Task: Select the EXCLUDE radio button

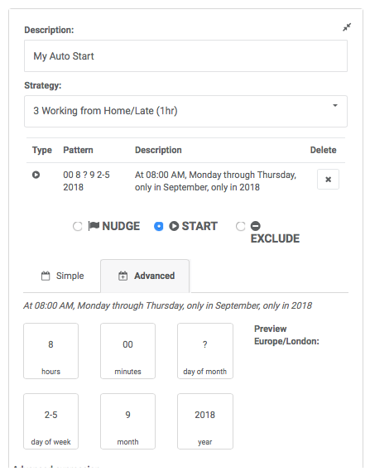Action: click(240, 226)
